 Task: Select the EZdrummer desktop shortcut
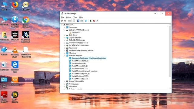point(15,81)
